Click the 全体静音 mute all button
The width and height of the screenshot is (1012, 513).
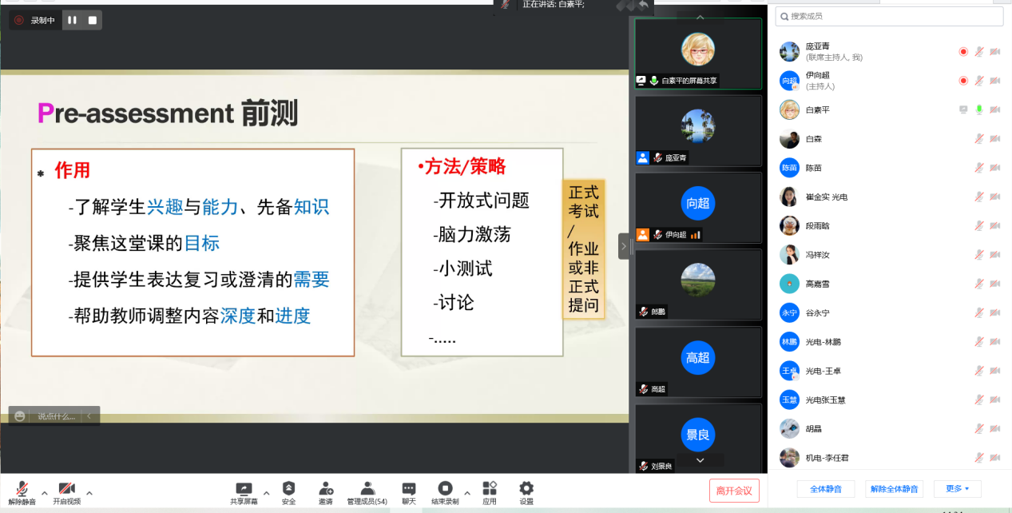click(x=826, y=489)
